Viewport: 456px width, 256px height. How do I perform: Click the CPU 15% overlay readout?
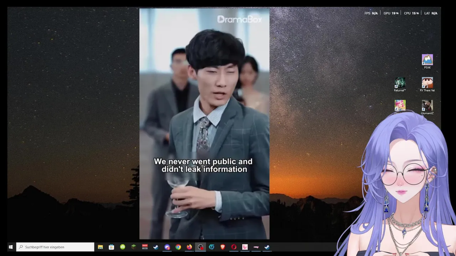tap(411, 13)
